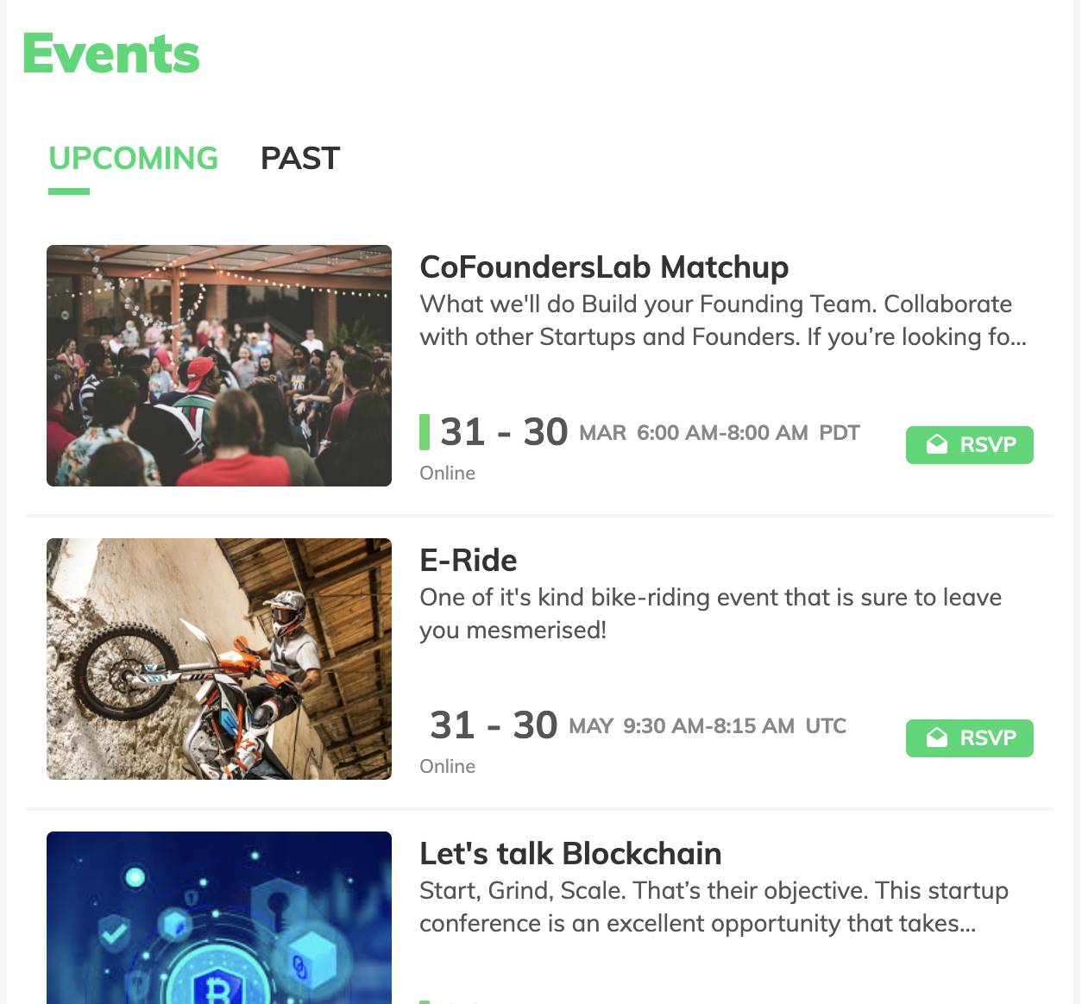Open the E-Ride dirt bike thumbnail
The height and width of the screenshot is (1004, 1082).
pos(219,659)
